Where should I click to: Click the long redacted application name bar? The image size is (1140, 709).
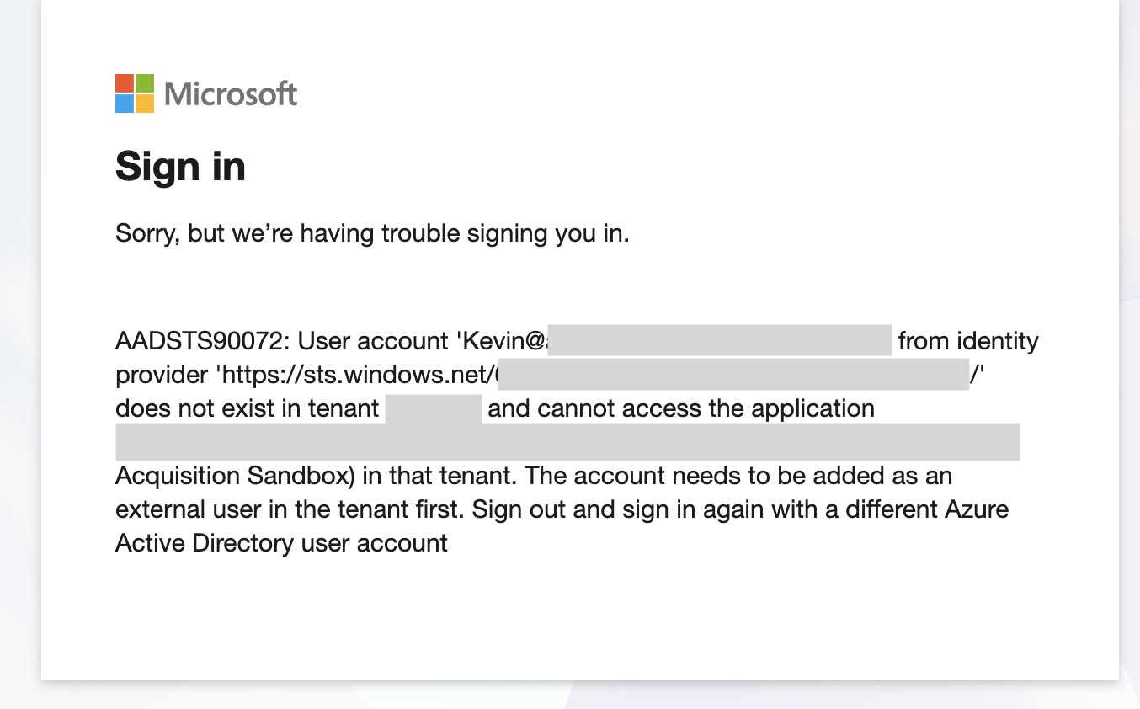click(x=567, y=442)
